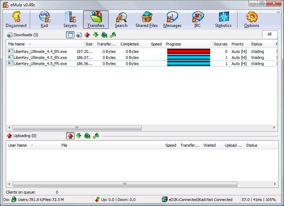Click eD2K:Connected|Kad:Not Connected status text
Screen dimensions: 284x206
201,200
